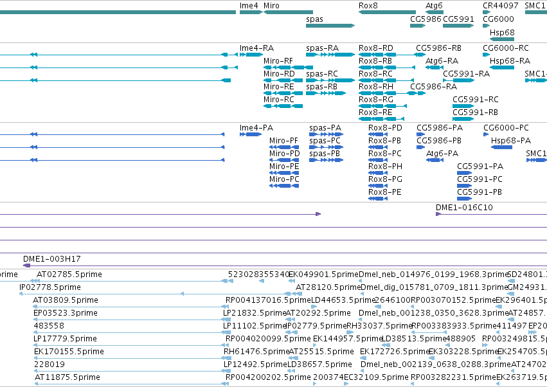
Task: Click the Hsp68-PA protein label
Action: pos(511,141)
